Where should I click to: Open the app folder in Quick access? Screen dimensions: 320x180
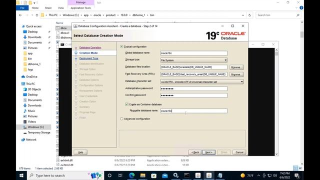click(x=30, y=53)
